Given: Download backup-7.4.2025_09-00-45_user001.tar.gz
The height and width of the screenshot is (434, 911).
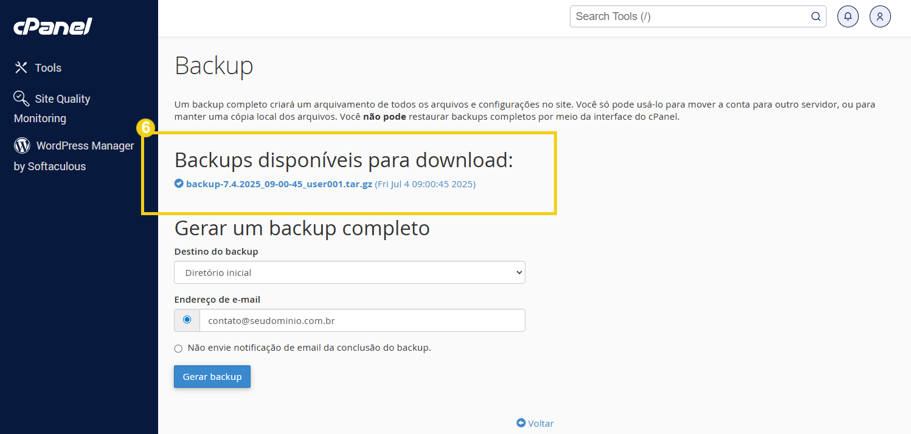Looking at the screenshot, I should tap(279, 184).
